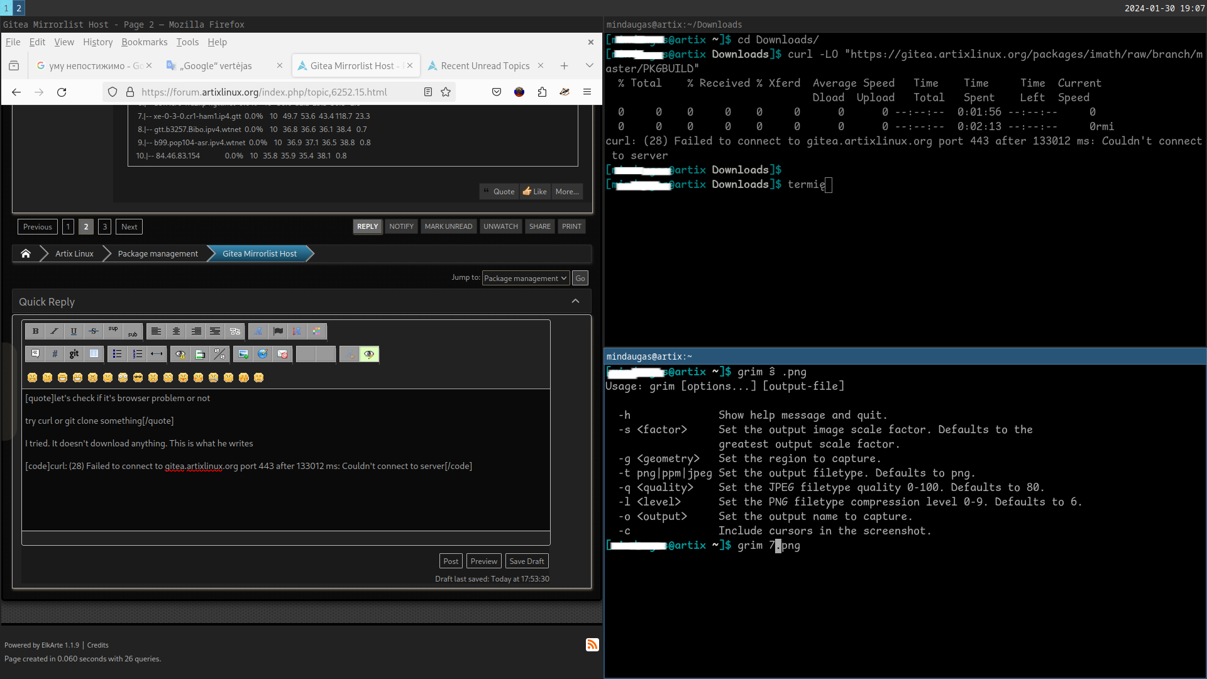Click the Go button beside Jump to

click(x=580, y=278)
